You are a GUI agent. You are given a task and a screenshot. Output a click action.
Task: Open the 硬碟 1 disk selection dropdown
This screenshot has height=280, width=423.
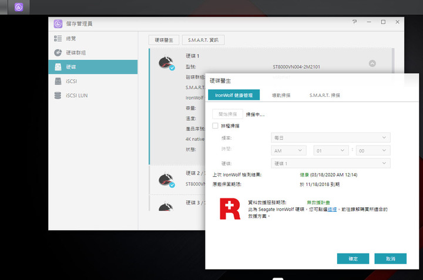[330, 163]
